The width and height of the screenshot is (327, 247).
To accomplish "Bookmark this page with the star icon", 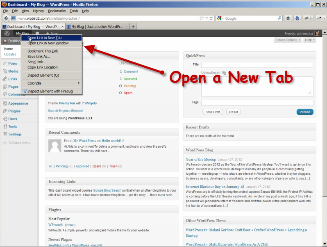I will [x=202, y=18].
